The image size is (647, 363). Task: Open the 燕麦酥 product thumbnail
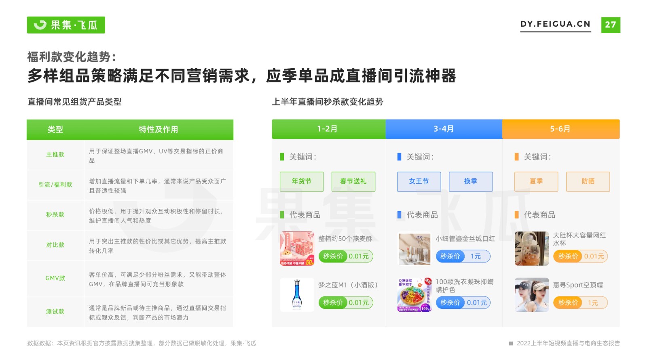click(297, 248)
